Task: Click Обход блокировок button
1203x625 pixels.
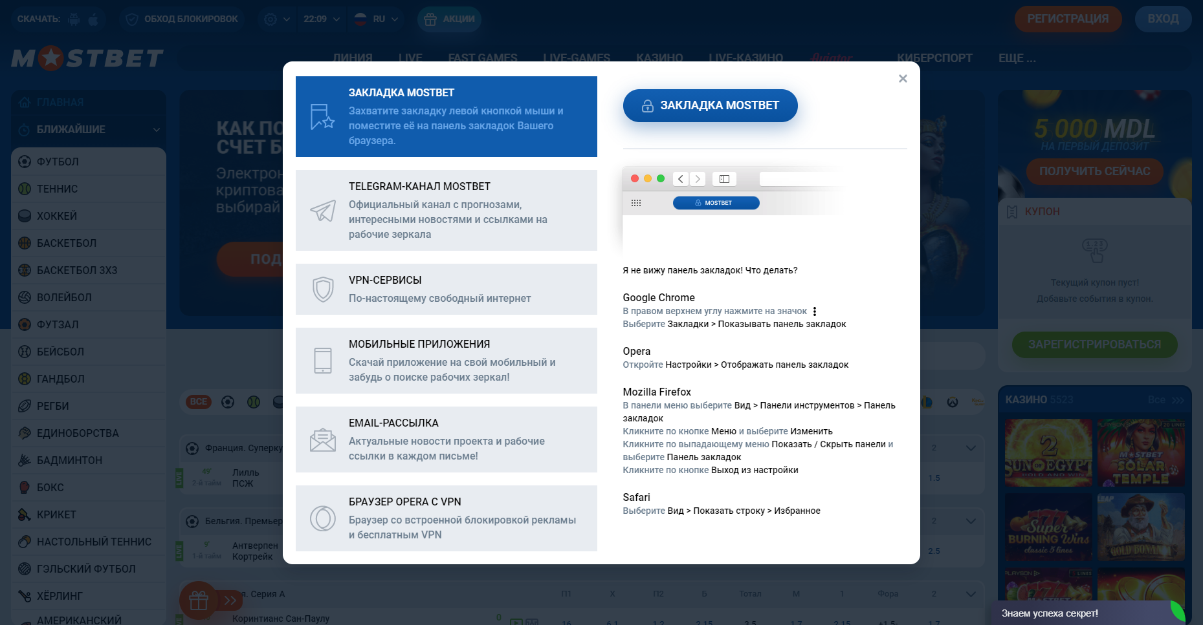Action: pyautogui.click(x=182, y=19)
